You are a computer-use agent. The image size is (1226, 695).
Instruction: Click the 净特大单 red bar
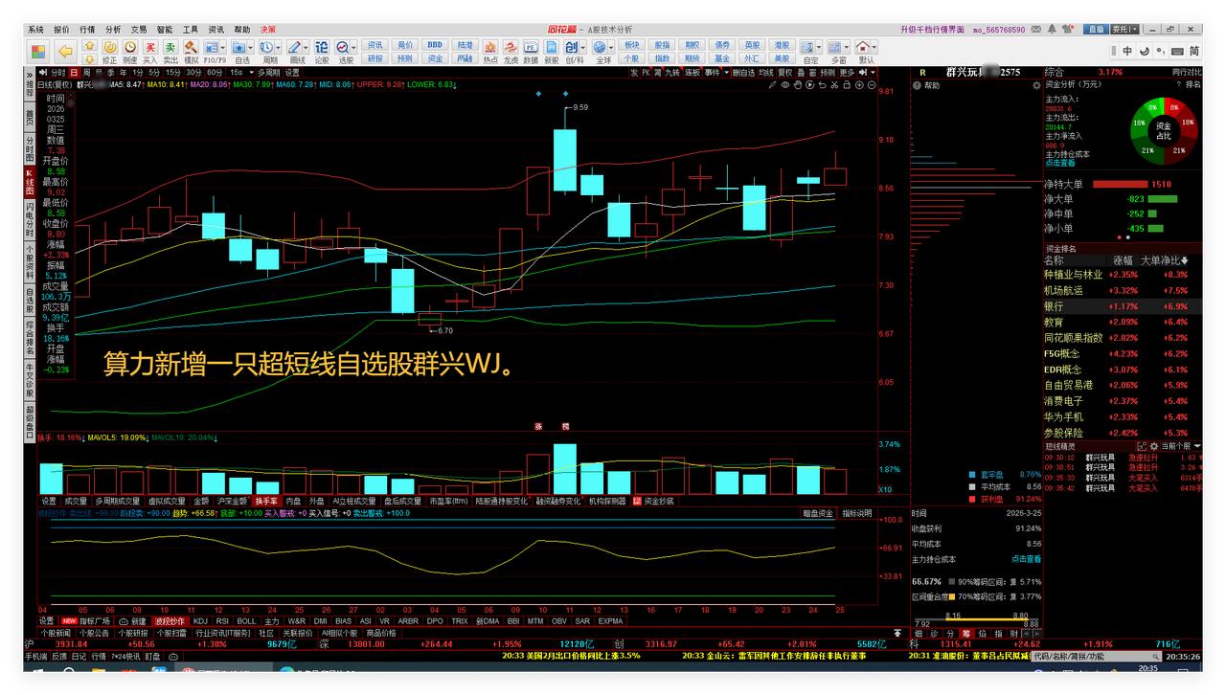tap(1120, 184)
